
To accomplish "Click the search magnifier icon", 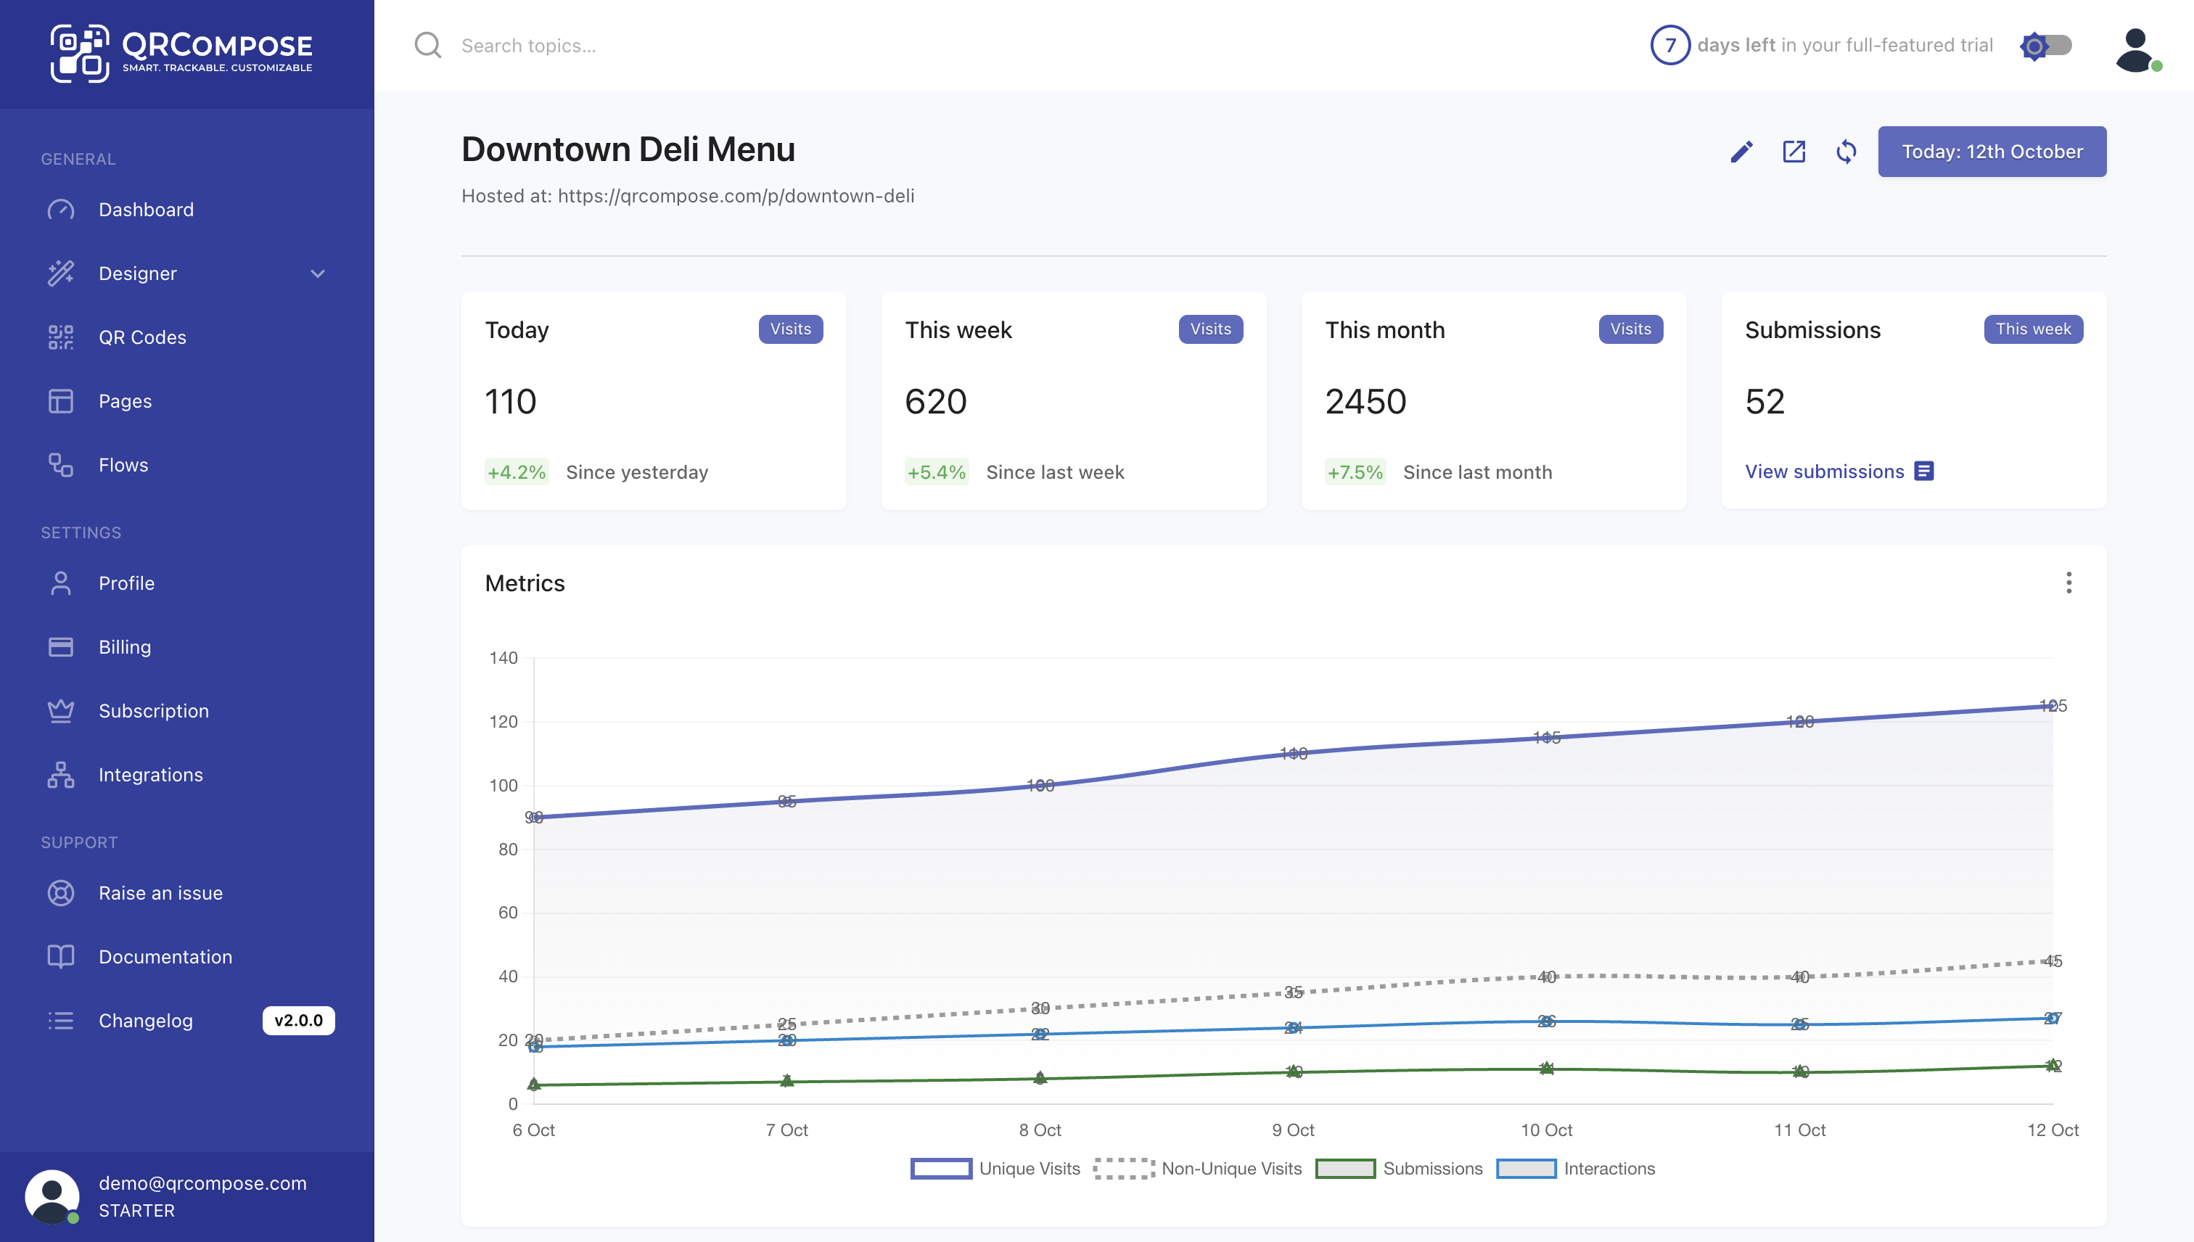I will [427, 45].
